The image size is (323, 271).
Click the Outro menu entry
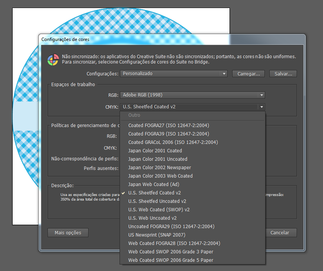[192, 115]
